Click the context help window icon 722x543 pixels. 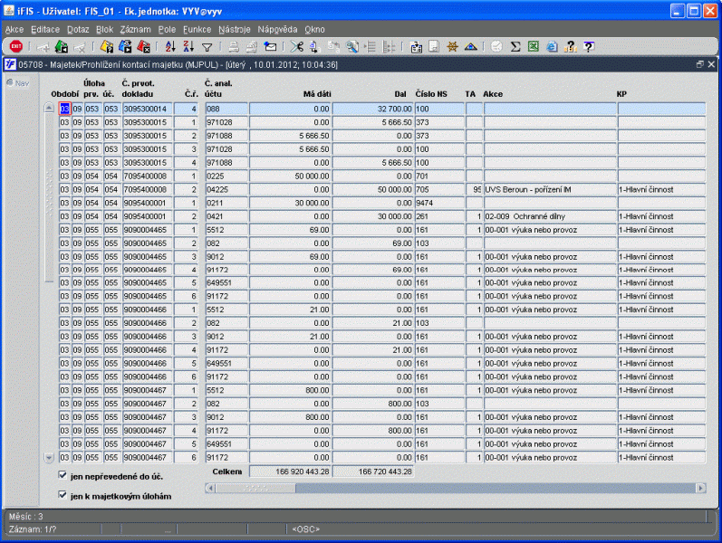click(x=589, y=46)
